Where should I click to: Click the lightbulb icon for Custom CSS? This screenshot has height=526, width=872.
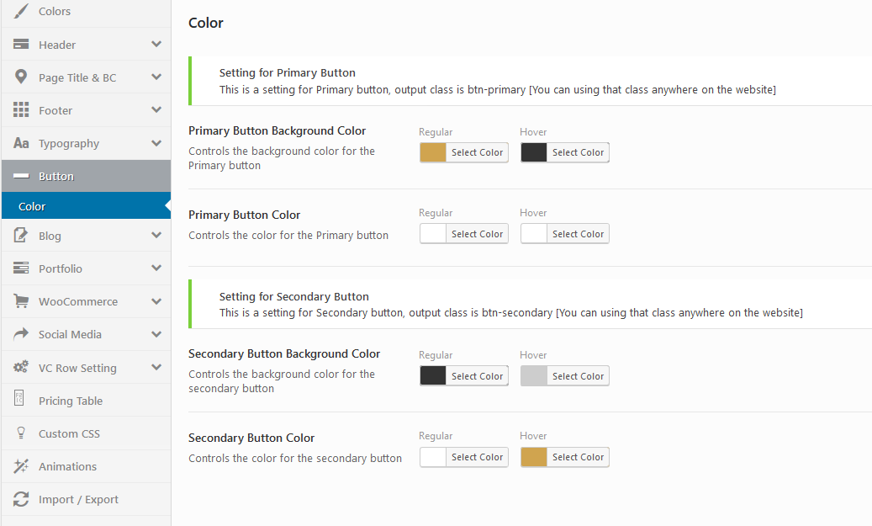pyautogui.click(x=21, y=433)
